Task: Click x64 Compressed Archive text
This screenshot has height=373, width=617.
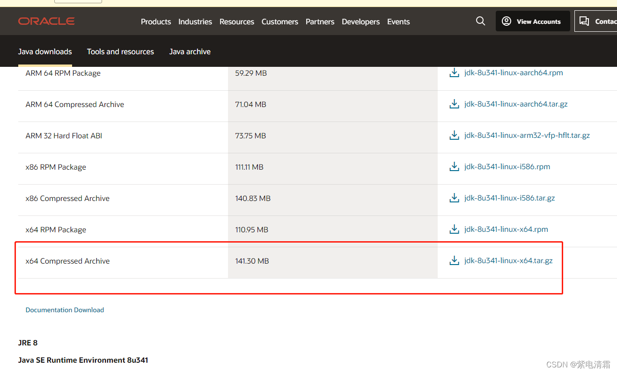Action: (67, 261)
